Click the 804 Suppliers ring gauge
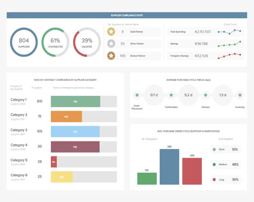The image size is (254, 202). tap(24, 42)
